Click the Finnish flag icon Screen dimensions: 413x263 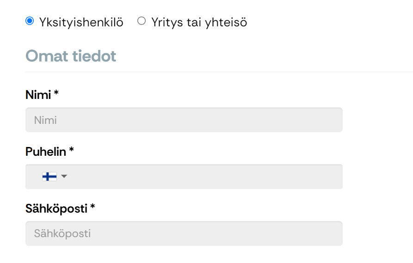49,177
